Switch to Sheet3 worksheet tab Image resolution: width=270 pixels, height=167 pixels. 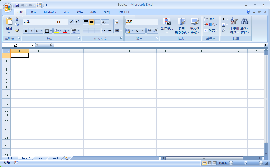coord(55,158)
